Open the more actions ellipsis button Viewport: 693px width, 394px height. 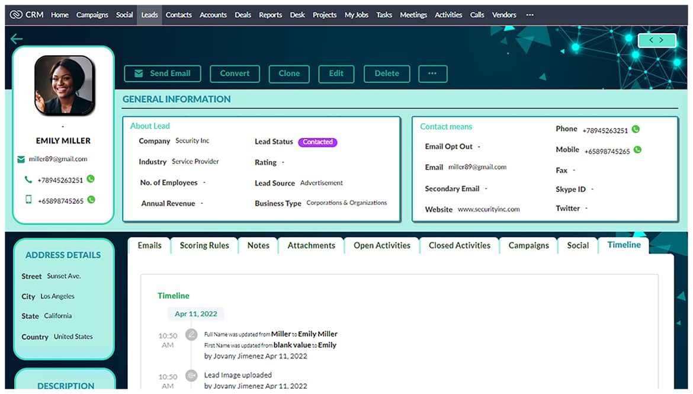coord(432,73)
